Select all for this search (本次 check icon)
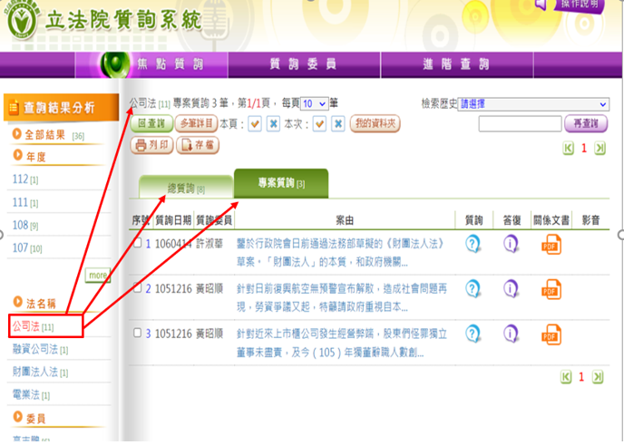The width and height of the screenshot is (624, 445). [x=319, y=124]
